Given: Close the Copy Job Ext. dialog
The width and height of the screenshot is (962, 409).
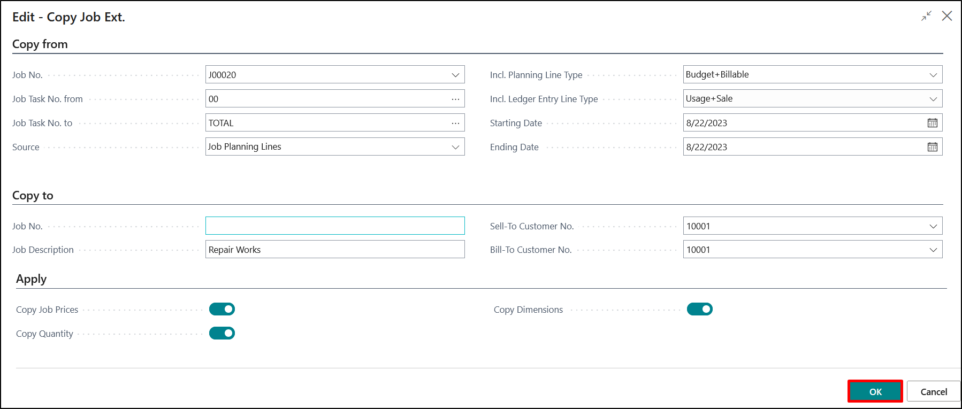Looking at the screenshot, I should pos(947,16).
